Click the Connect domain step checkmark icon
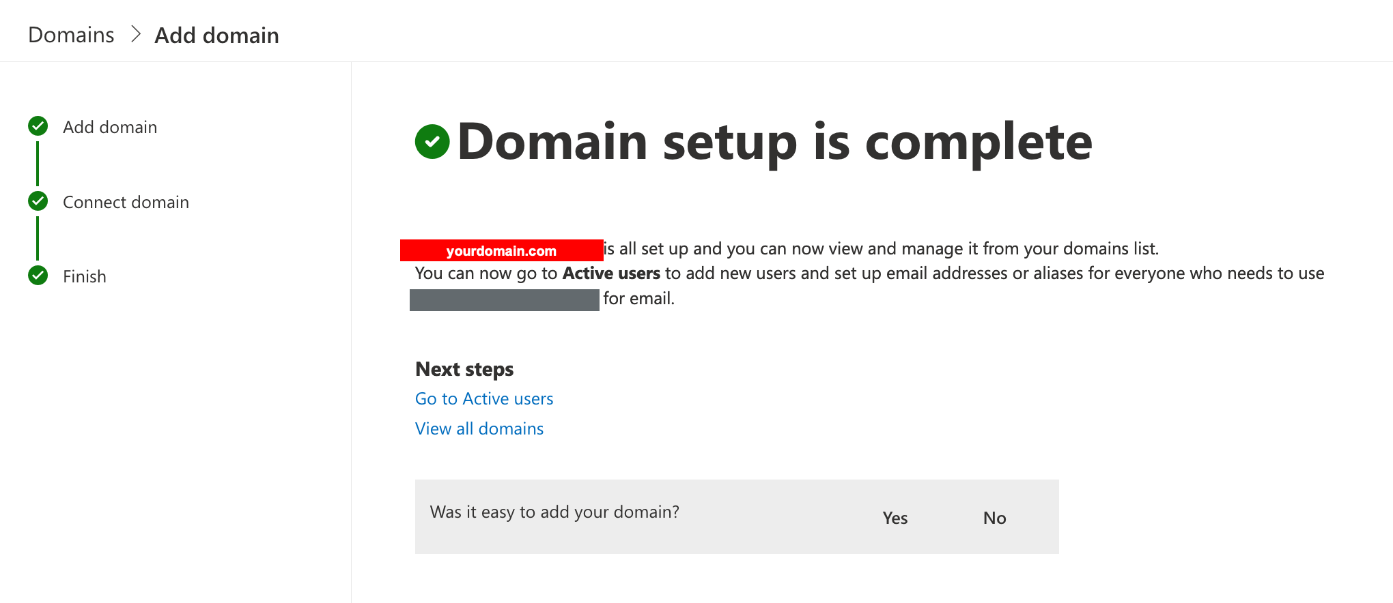Screen dimensions: 1393x603 [38, 201]
